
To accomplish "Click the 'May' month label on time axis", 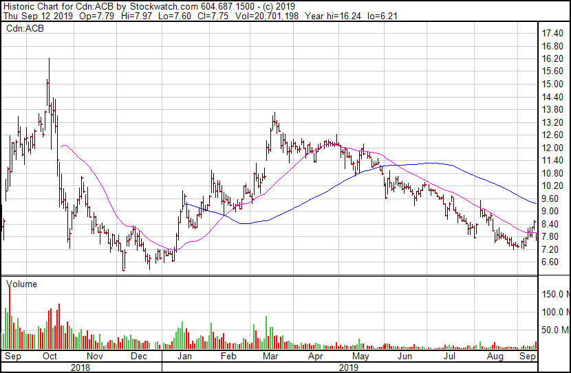I will click(x=360, y=357).
